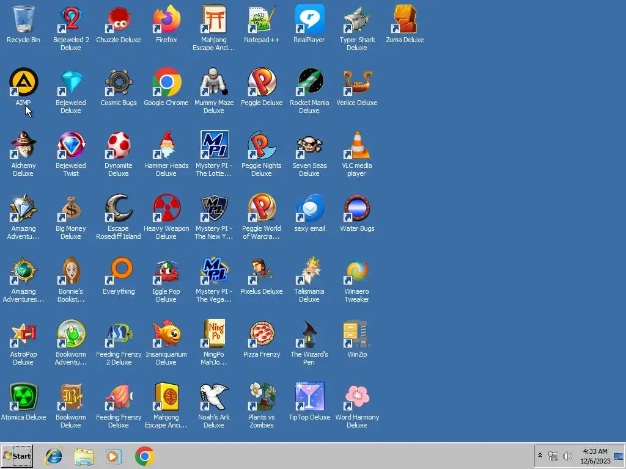Click the Venice Deluxe shortcut
Image resolution: width=626 pixels, height=469 pixels.
click(x=357, y=82)
